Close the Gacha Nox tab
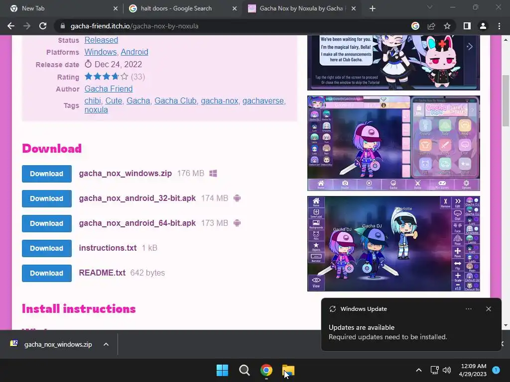 tap(354, 8)
